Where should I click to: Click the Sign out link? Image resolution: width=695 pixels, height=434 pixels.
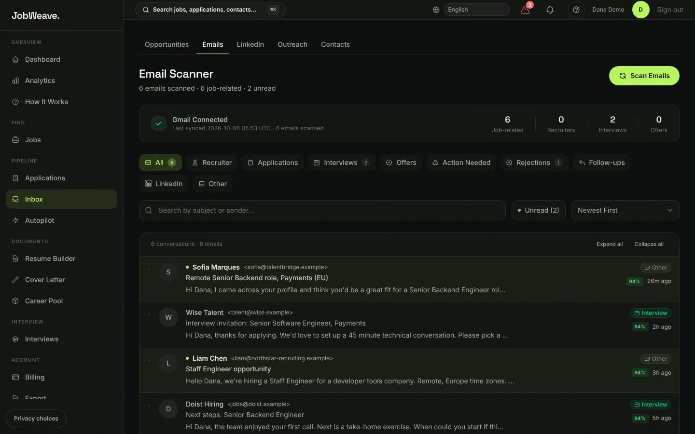670,10
